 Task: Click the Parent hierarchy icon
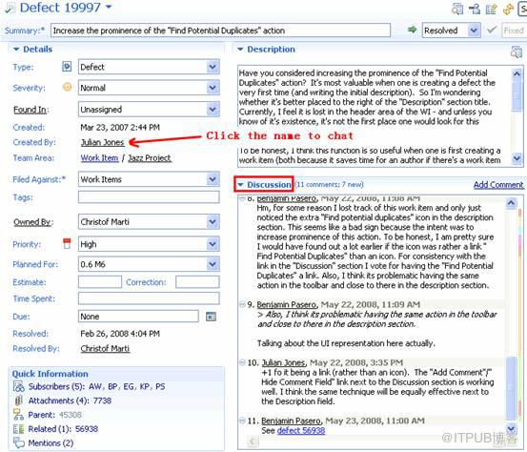coord(18,415)
